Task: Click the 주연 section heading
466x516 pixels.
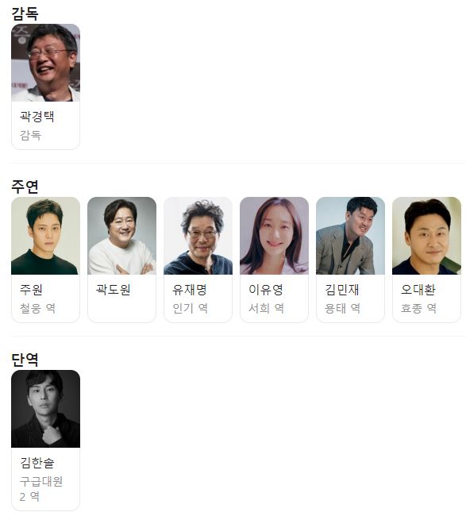Action: [25, 187]
